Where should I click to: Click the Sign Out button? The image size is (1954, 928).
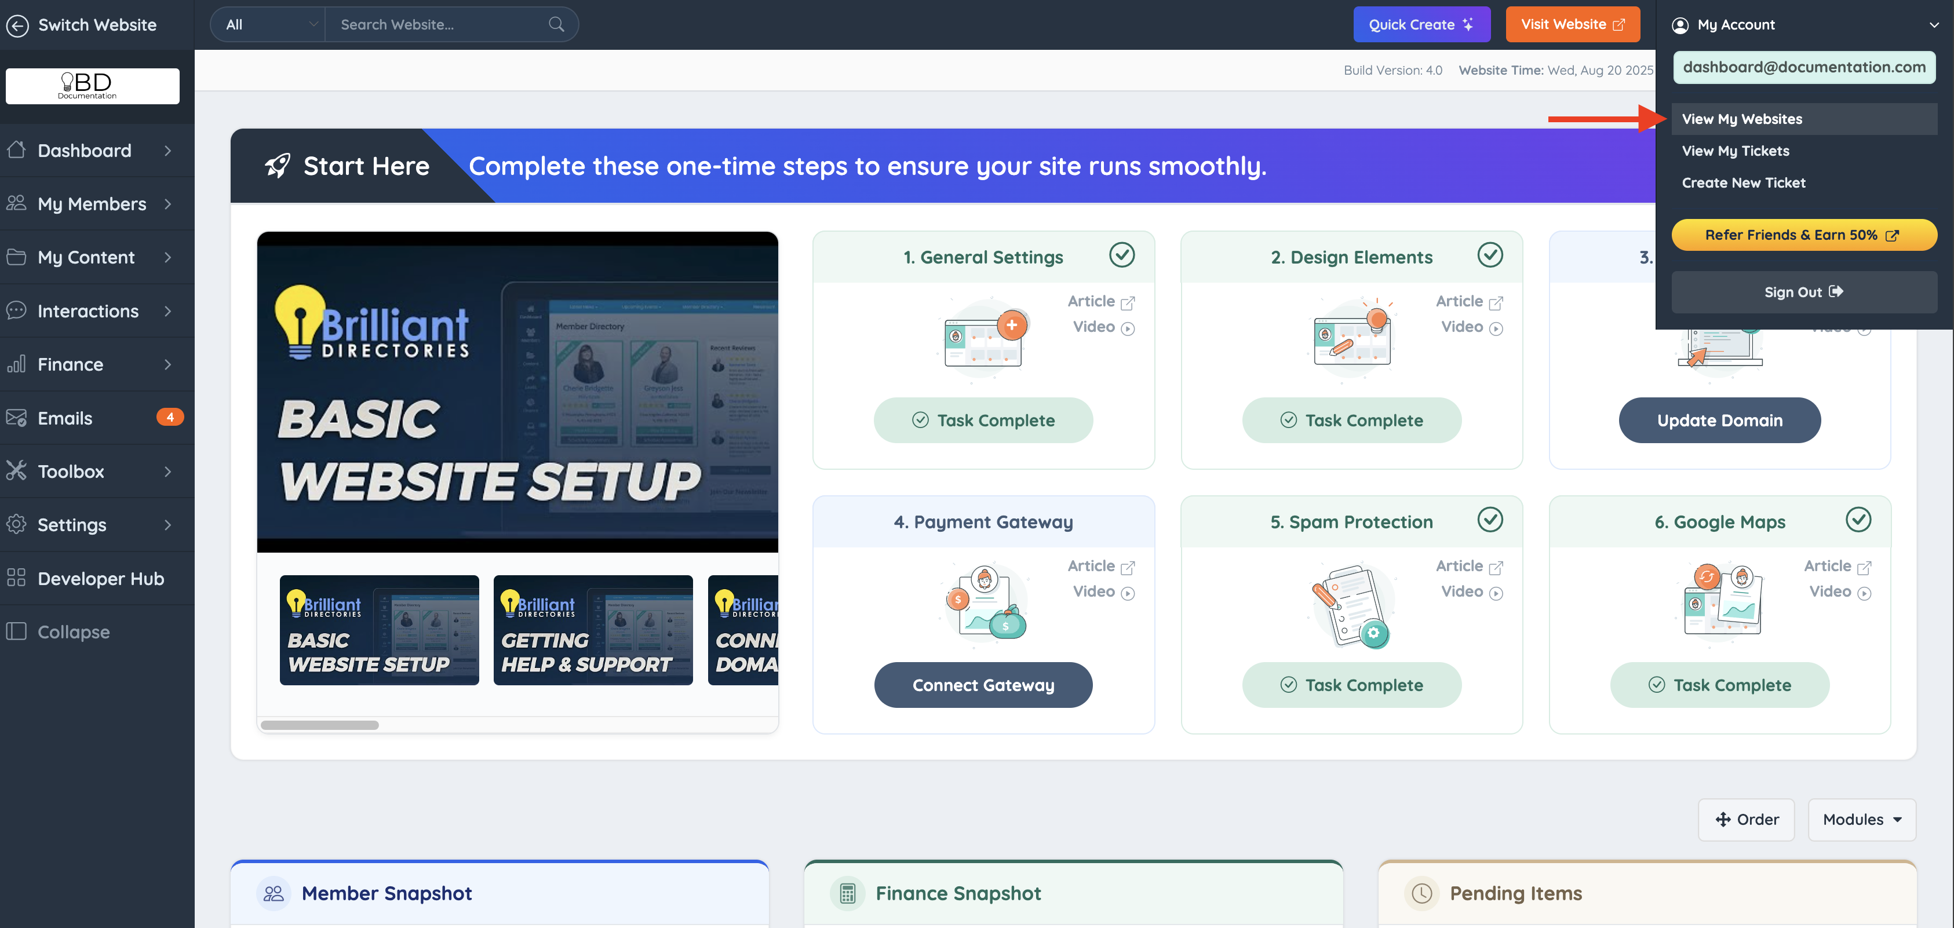(x=1803, y=292)
